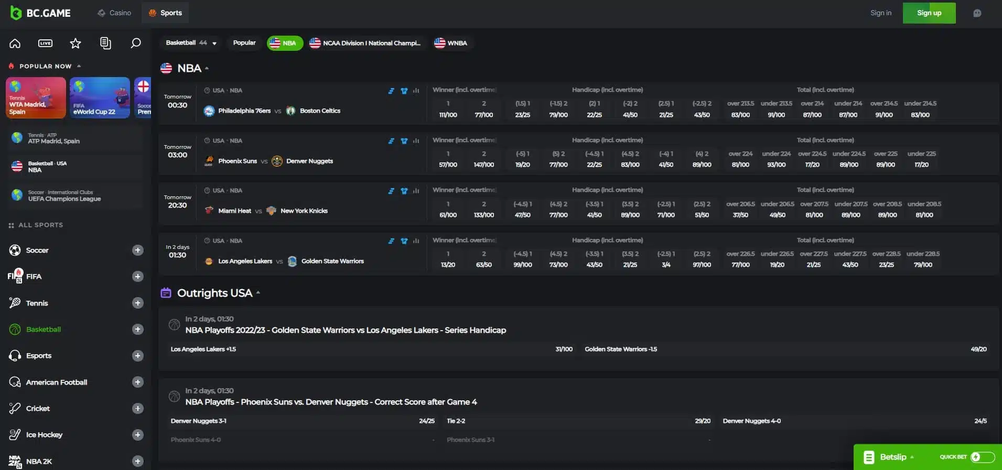This screenshot has width=1002, height=470.
Task: Switch to the Sports tab
Action: 165,13
